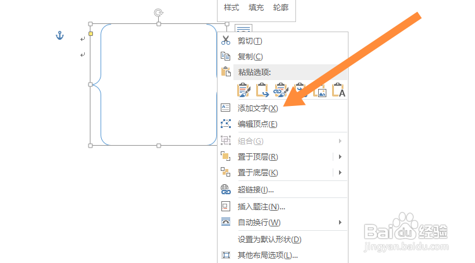Screen dimensions: 475x263
Task: Click the hyperlink globe icon
Action: (x=226, y=189)
